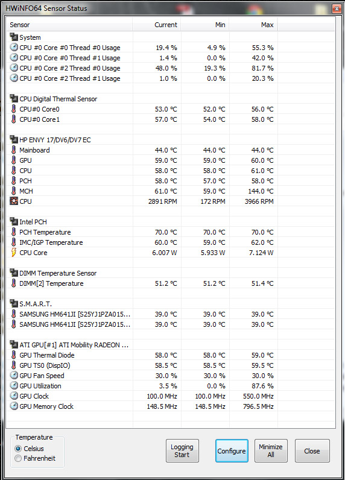Open the Configure dialog
345x480 pixels.
point(232,451)
